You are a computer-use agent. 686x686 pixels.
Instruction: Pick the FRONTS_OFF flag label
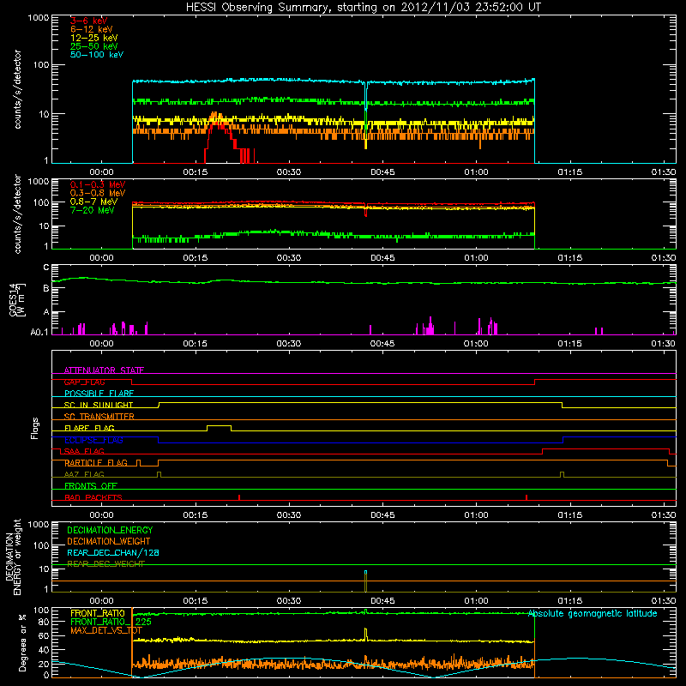91,486
